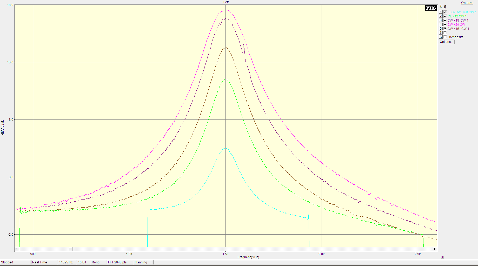Hide the LSS- CWL+60 CW 1 overlay
Viewport: 478px width, 266px height.
point(445,12)
